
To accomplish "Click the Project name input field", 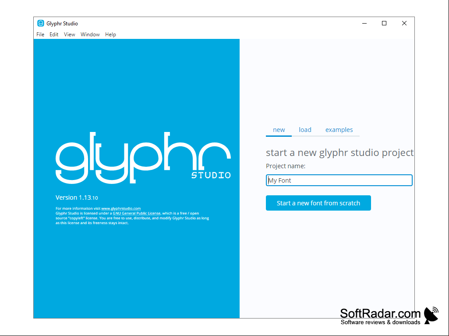I will [x=339, y=180].
